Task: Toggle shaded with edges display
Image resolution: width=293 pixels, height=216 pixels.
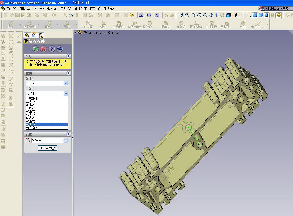Action: coord(255,15)
